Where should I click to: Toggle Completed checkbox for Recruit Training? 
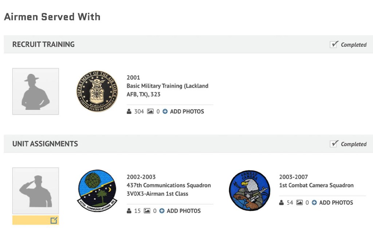coord(334,45)
